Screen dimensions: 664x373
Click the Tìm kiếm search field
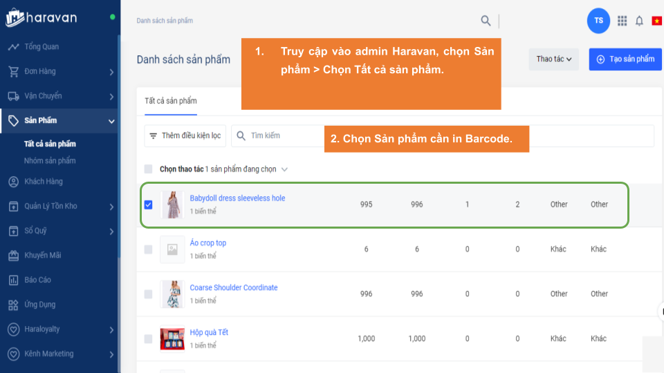pos(284,136)
